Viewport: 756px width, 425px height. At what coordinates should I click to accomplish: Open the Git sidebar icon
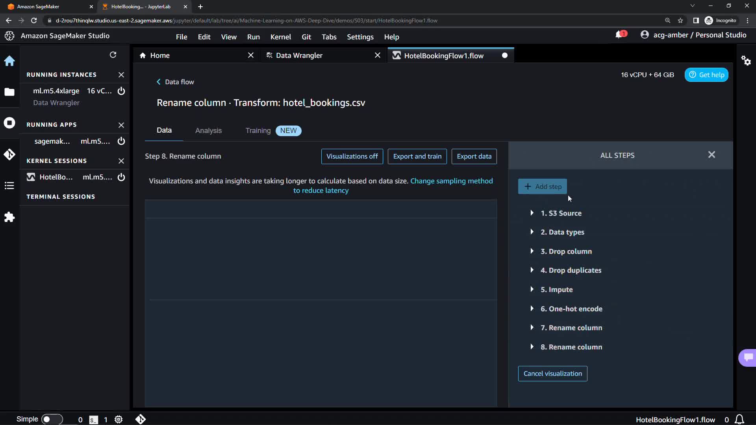point(9,154)
